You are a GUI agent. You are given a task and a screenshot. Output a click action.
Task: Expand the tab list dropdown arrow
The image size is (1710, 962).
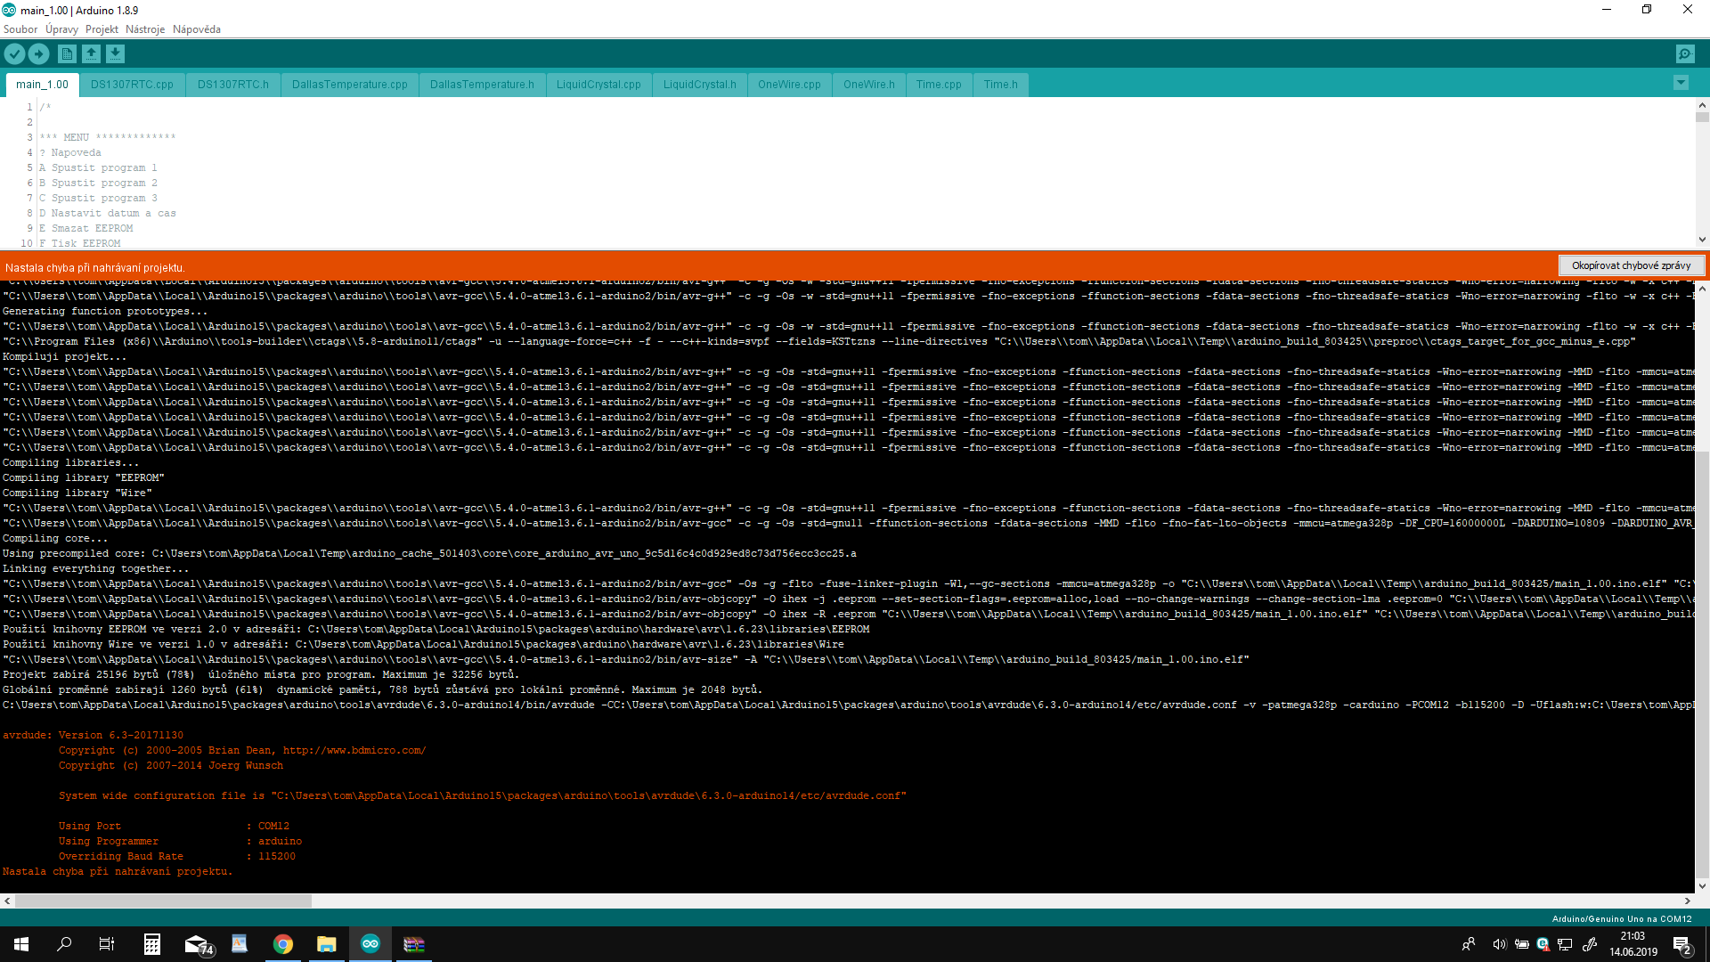click(x=1681, y=83)
